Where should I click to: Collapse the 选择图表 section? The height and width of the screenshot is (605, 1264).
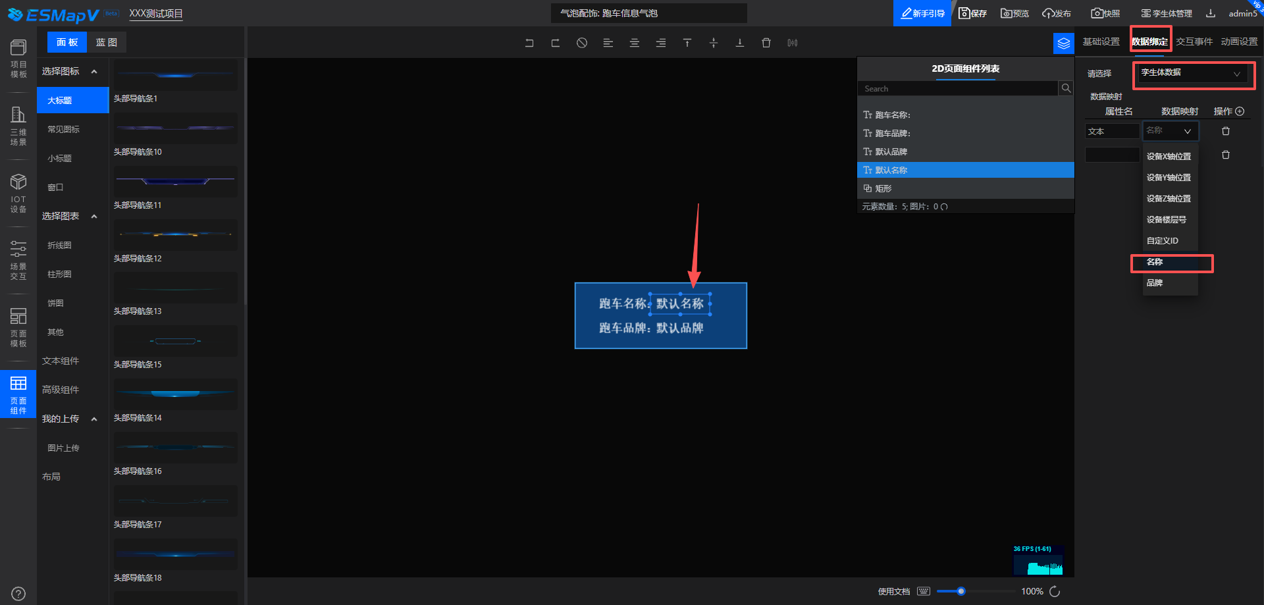(x=94, y=217)
